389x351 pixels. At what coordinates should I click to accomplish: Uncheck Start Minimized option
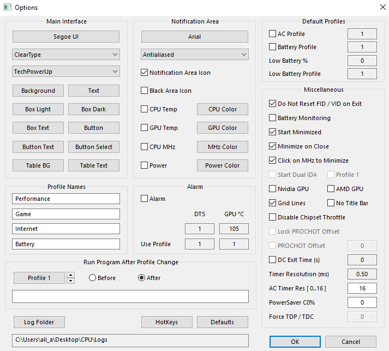(272, 132)
